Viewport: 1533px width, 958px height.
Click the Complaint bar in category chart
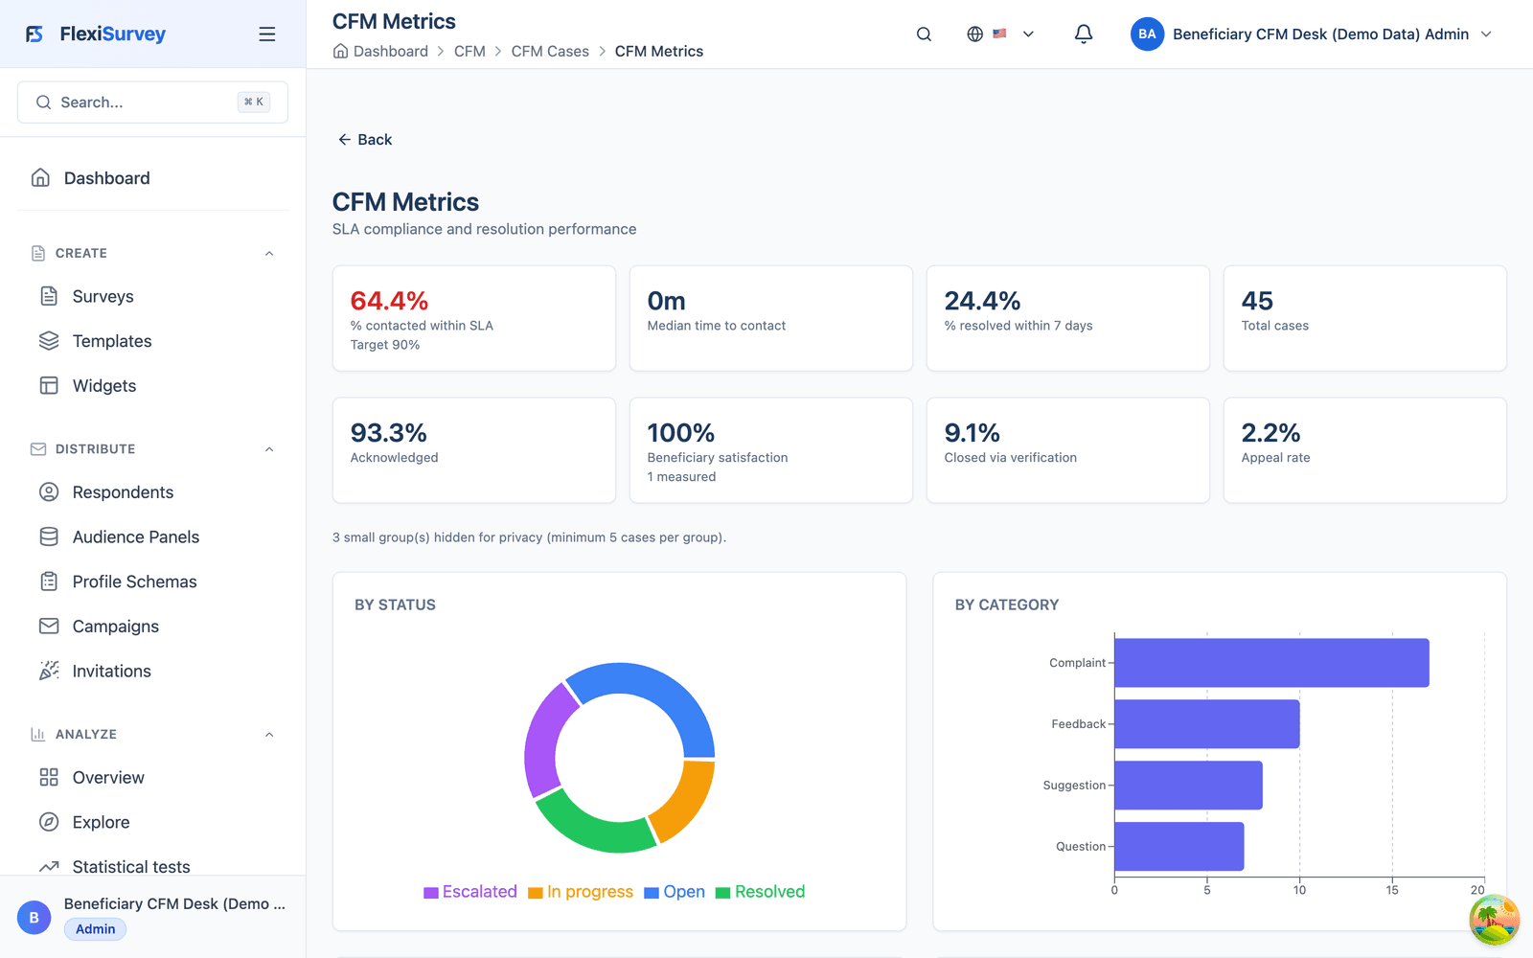[x=1271, y=663]
